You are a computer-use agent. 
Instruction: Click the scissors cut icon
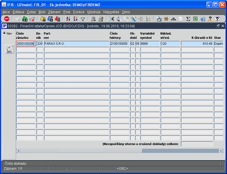click(x=112, y=19)
